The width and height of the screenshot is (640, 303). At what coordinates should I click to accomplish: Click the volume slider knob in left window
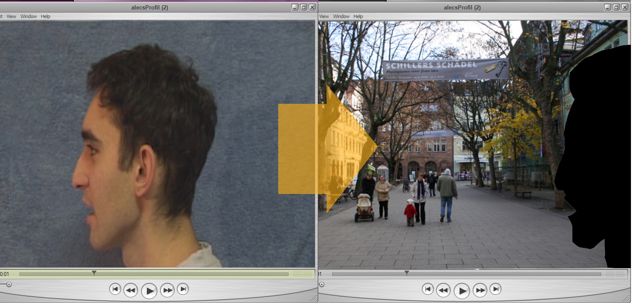9,284
